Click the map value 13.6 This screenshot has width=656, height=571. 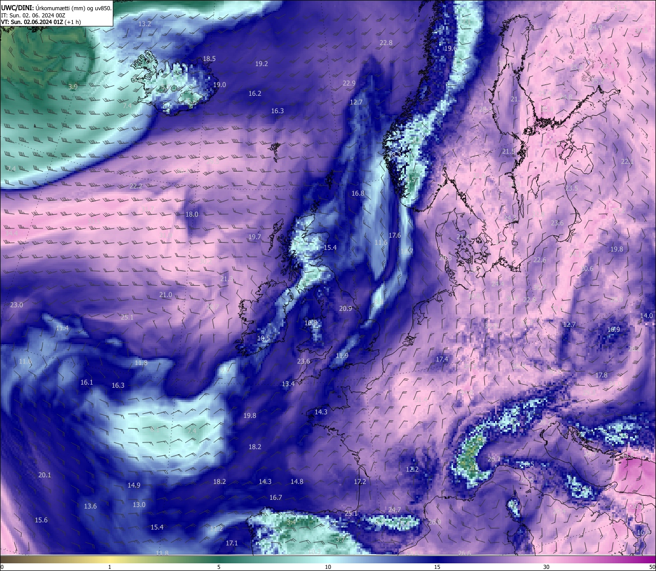tap(90, 506)
